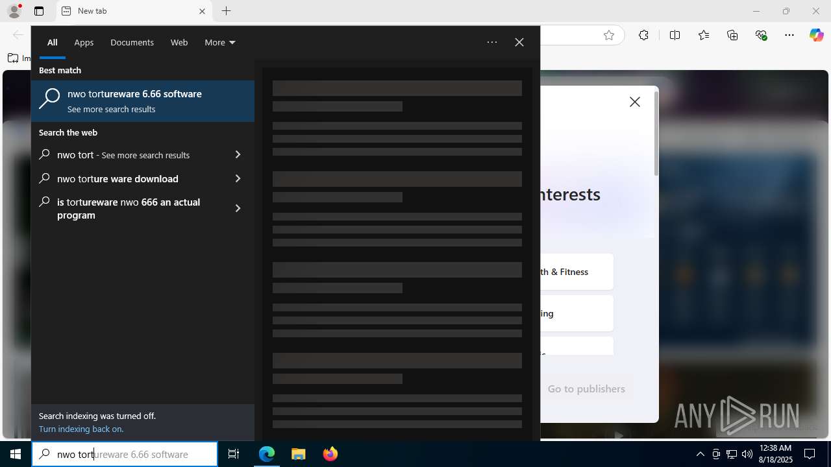Open the notification center icon
831x467 pixels.
[810, 454]
